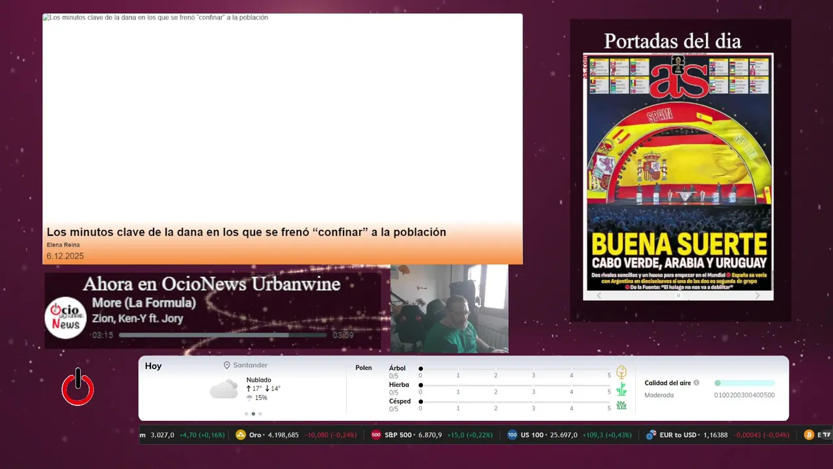
Task: Click the Árbol pollen level slider
Action: (515, 369)
